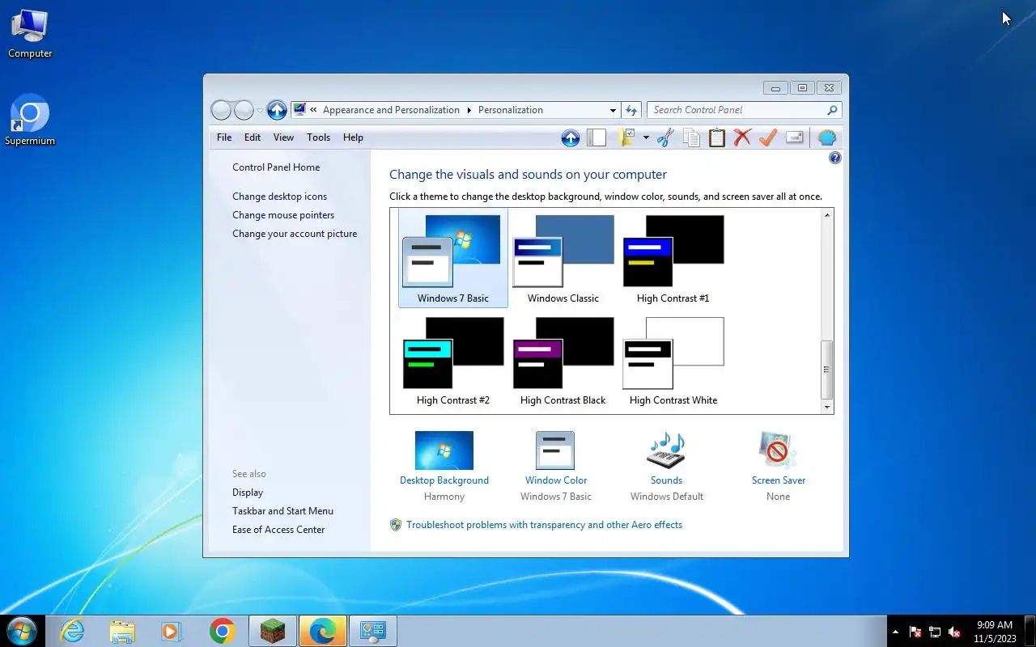Open Microsoft Edge from the taskbar
The image size is (1036, 647).
pos(323,631)
